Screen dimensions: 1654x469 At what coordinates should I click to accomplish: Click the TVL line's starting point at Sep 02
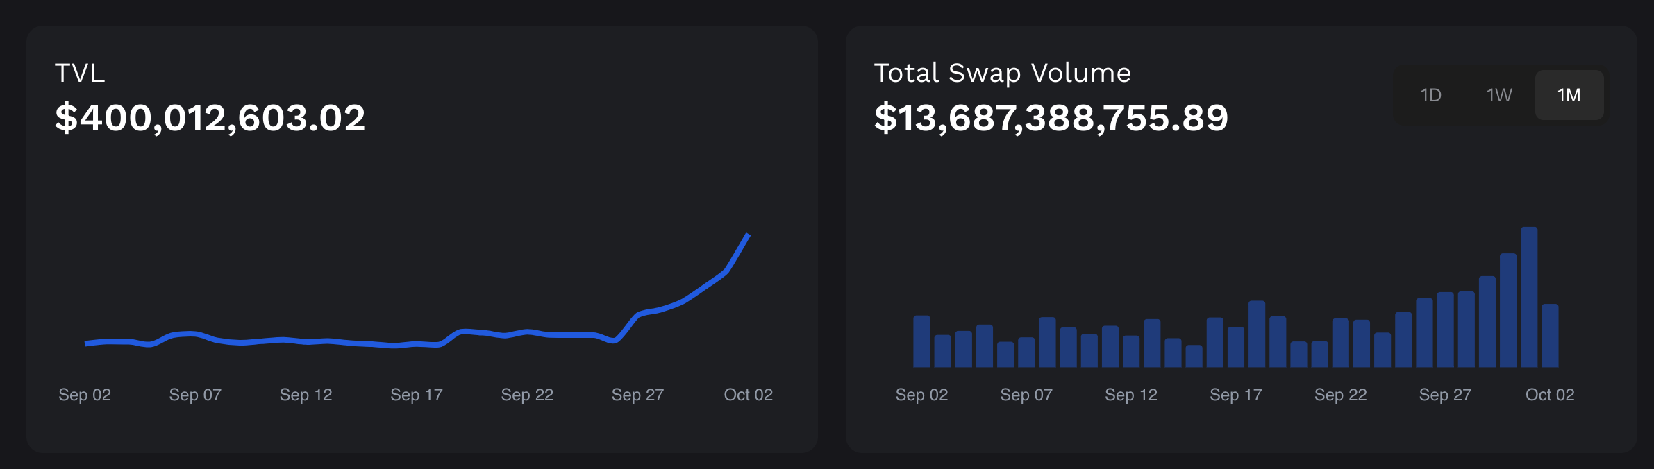[86, 343]
